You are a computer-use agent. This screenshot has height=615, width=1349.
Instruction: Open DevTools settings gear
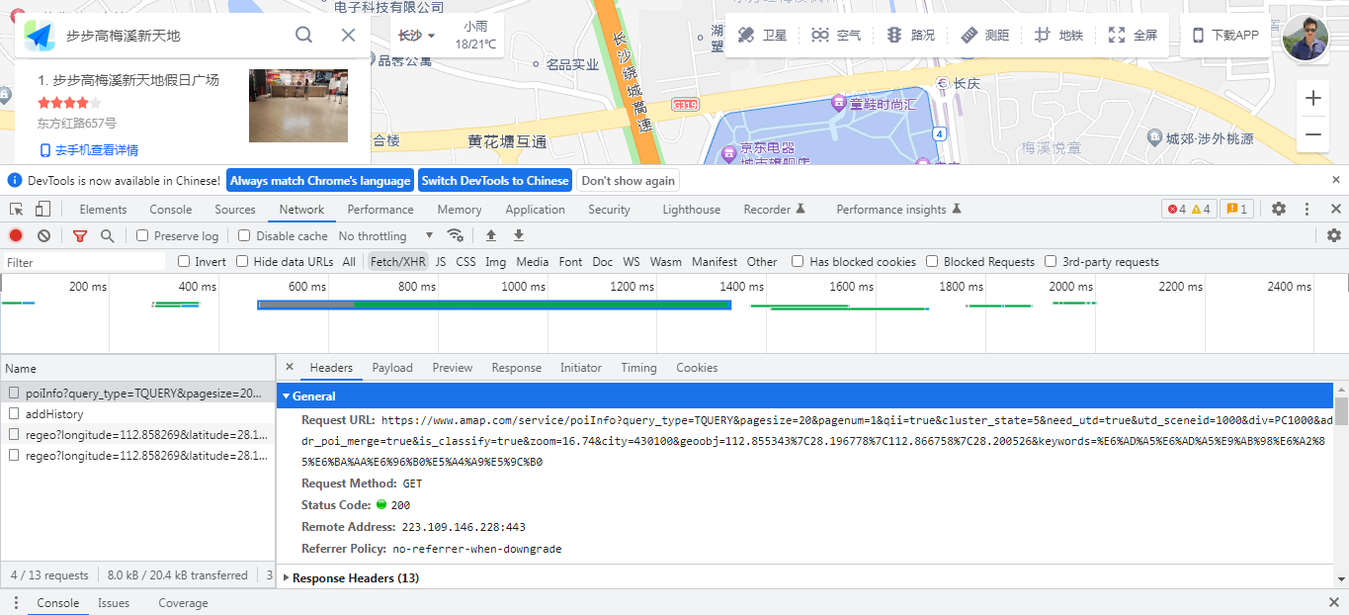pyautogui.click(x=1279, y=209)
